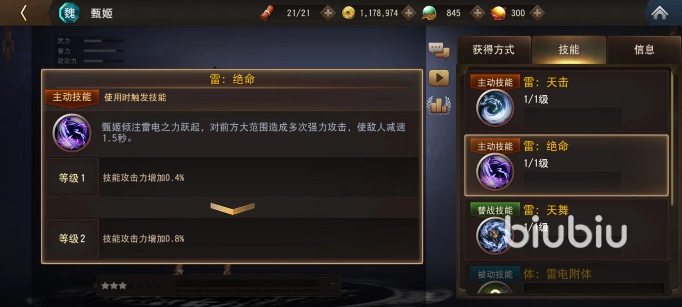Go back with the left arrow icon

23,13
